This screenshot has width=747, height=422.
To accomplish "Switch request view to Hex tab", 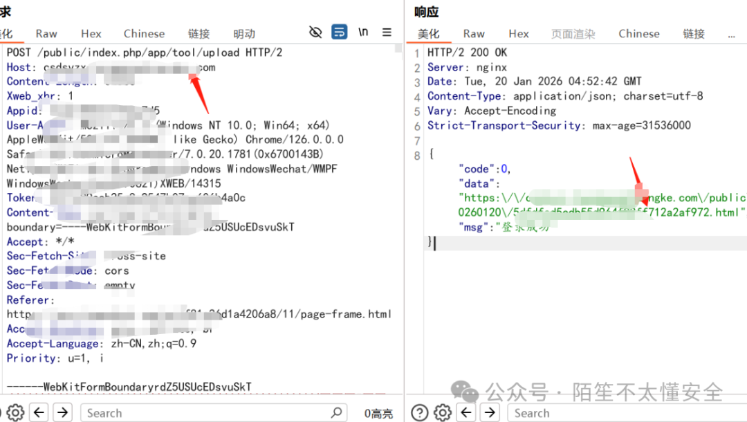I will (x=91, y=34).
